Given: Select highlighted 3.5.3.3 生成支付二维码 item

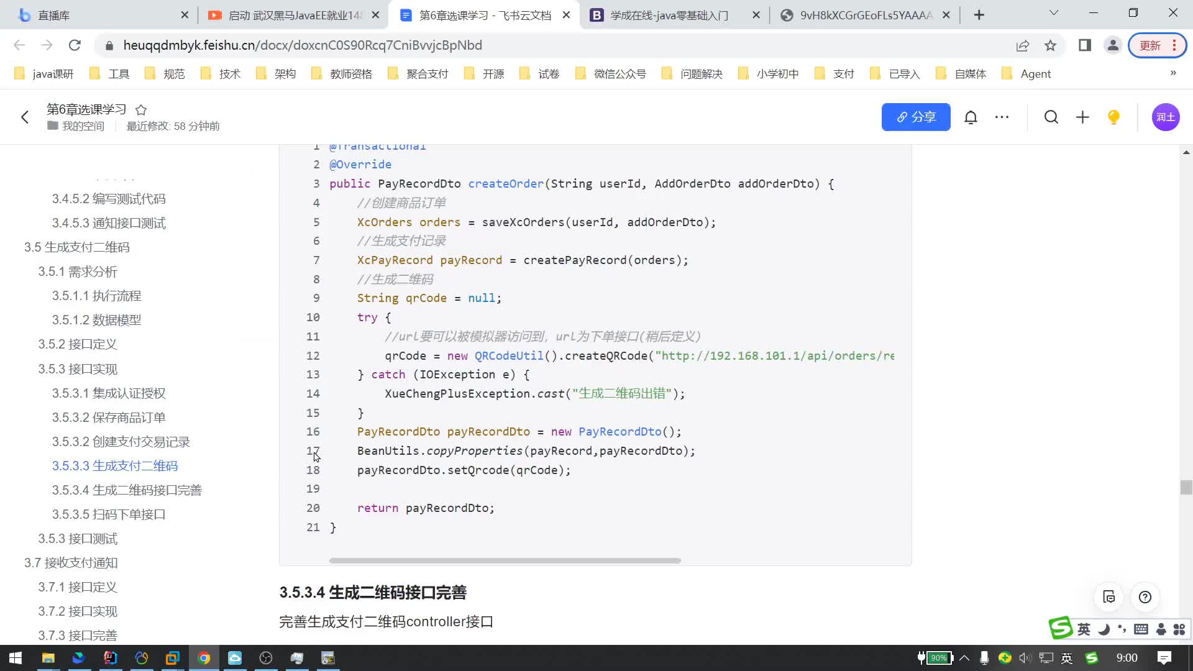Looking at the screenshot, I should [115, 466].
